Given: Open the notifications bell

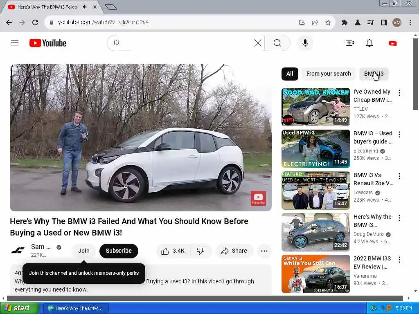Looking at the screenshot, I should (369, 43).
